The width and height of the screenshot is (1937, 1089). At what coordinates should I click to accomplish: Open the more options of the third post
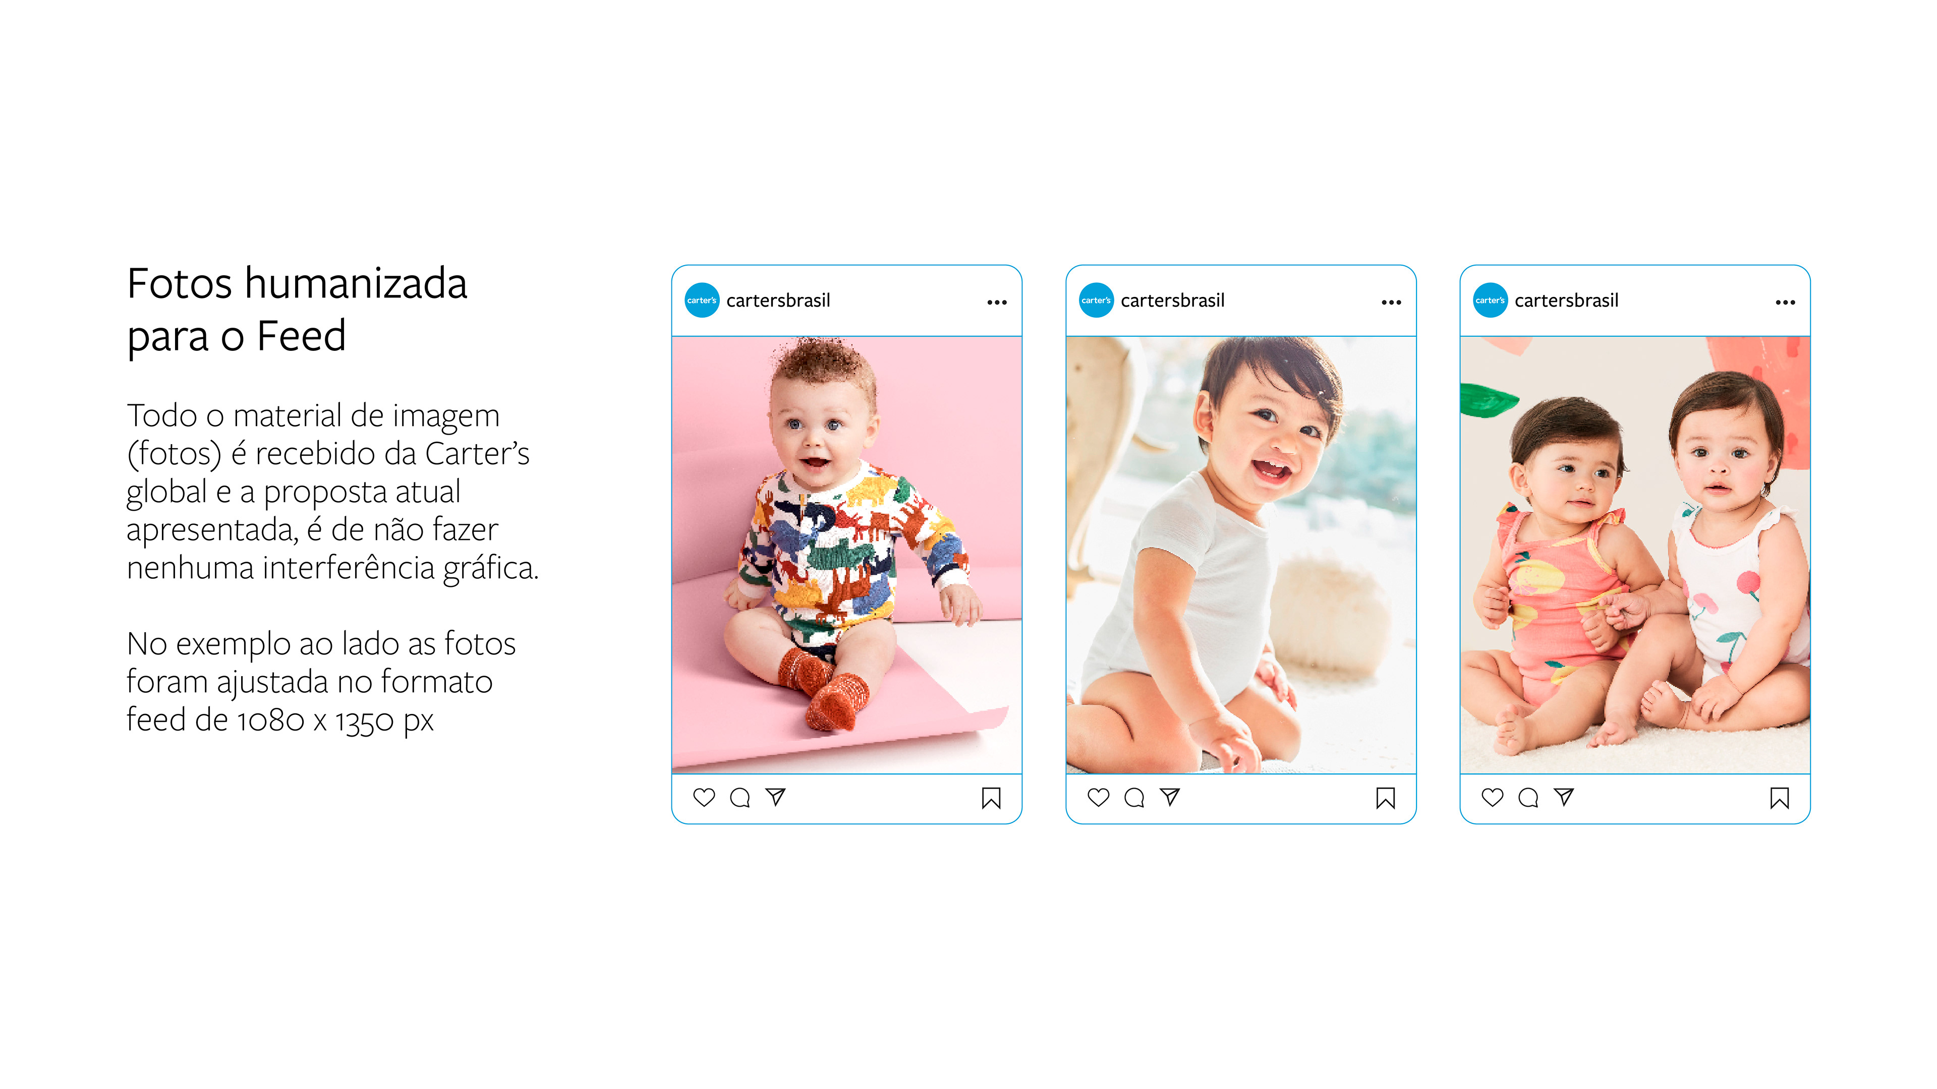tap(1785, 302)
